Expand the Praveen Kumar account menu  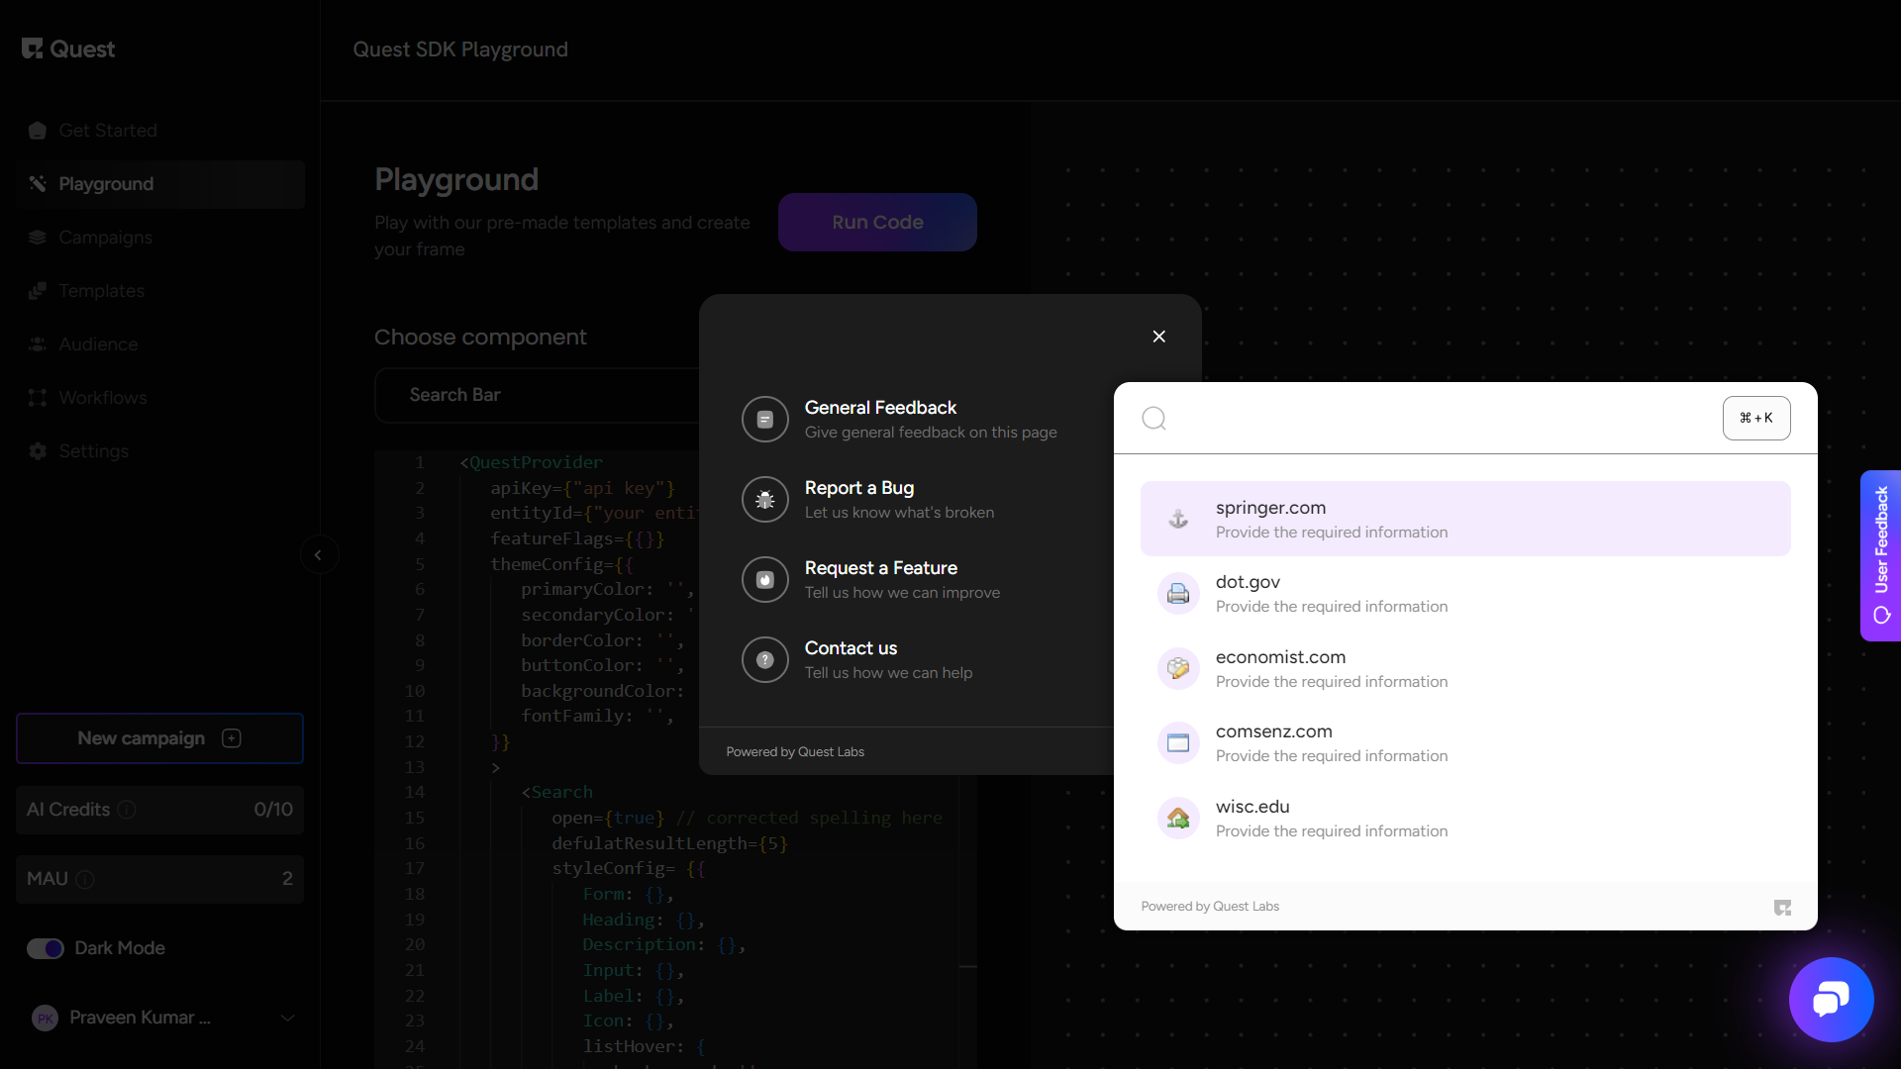pyautogui.click(x=287, y=1018)
